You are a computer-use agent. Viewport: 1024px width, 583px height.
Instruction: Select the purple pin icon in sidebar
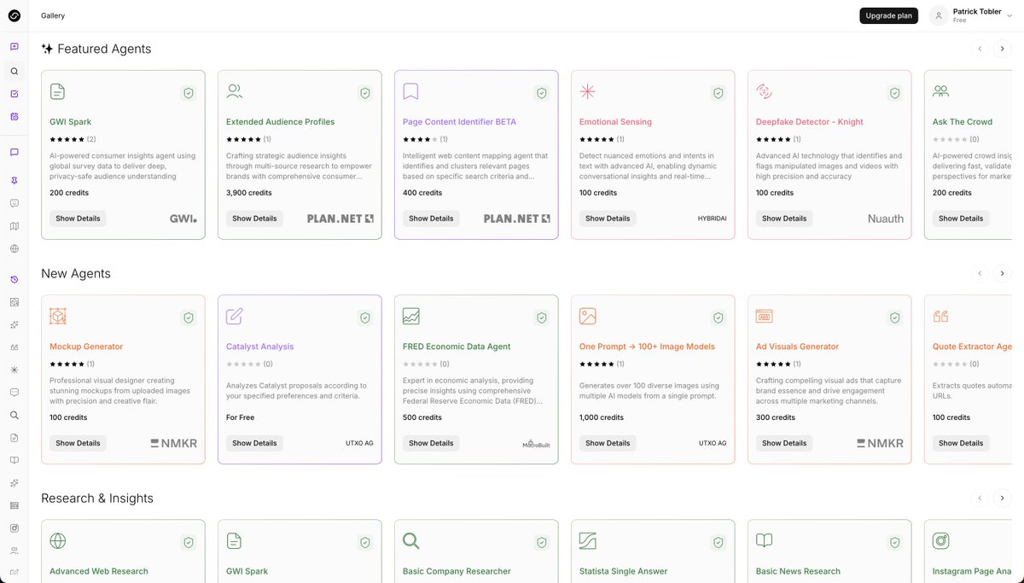click(x=14, y=181)
